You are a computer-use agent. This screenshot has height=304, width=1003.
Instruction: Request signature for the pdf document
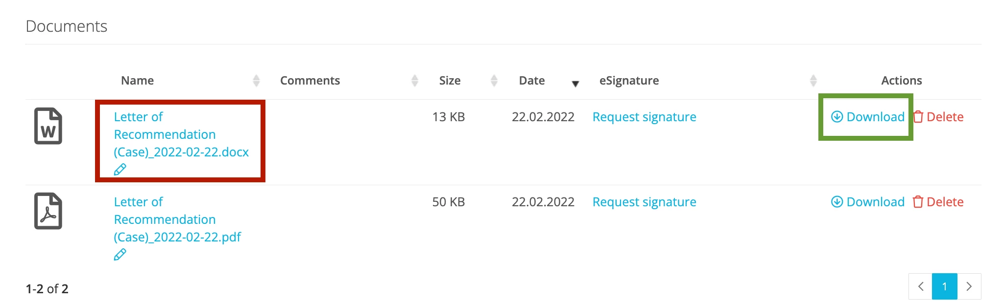click(644, 202)
